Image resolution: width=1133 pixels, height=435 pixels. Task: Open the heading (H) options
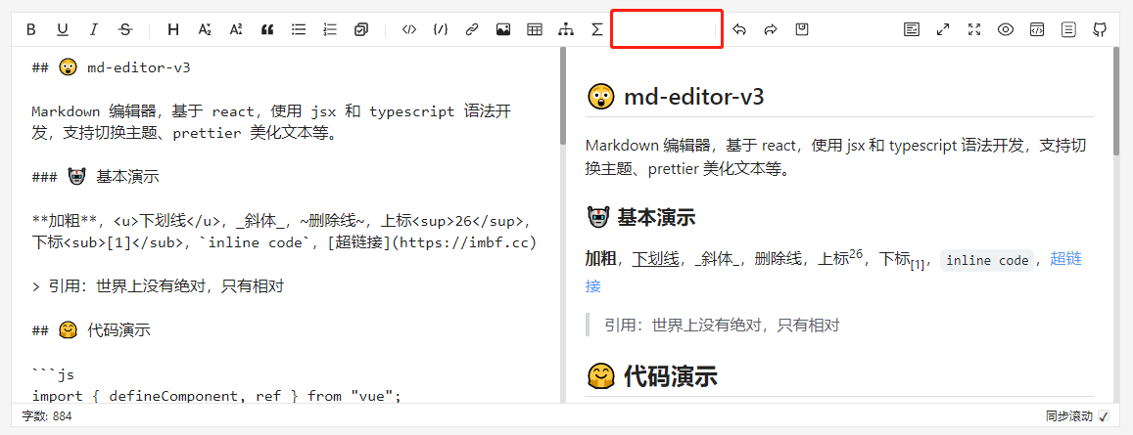pyautogui.click(x=173, y=29)
